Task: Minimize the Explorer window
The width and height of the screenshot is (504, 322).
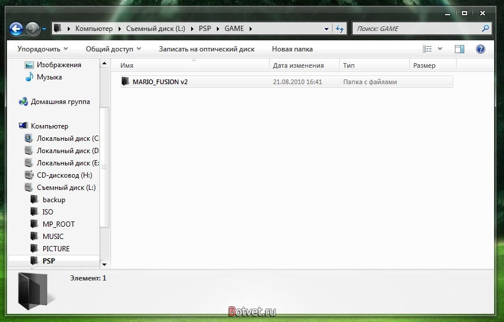Action: click(447, 13)
